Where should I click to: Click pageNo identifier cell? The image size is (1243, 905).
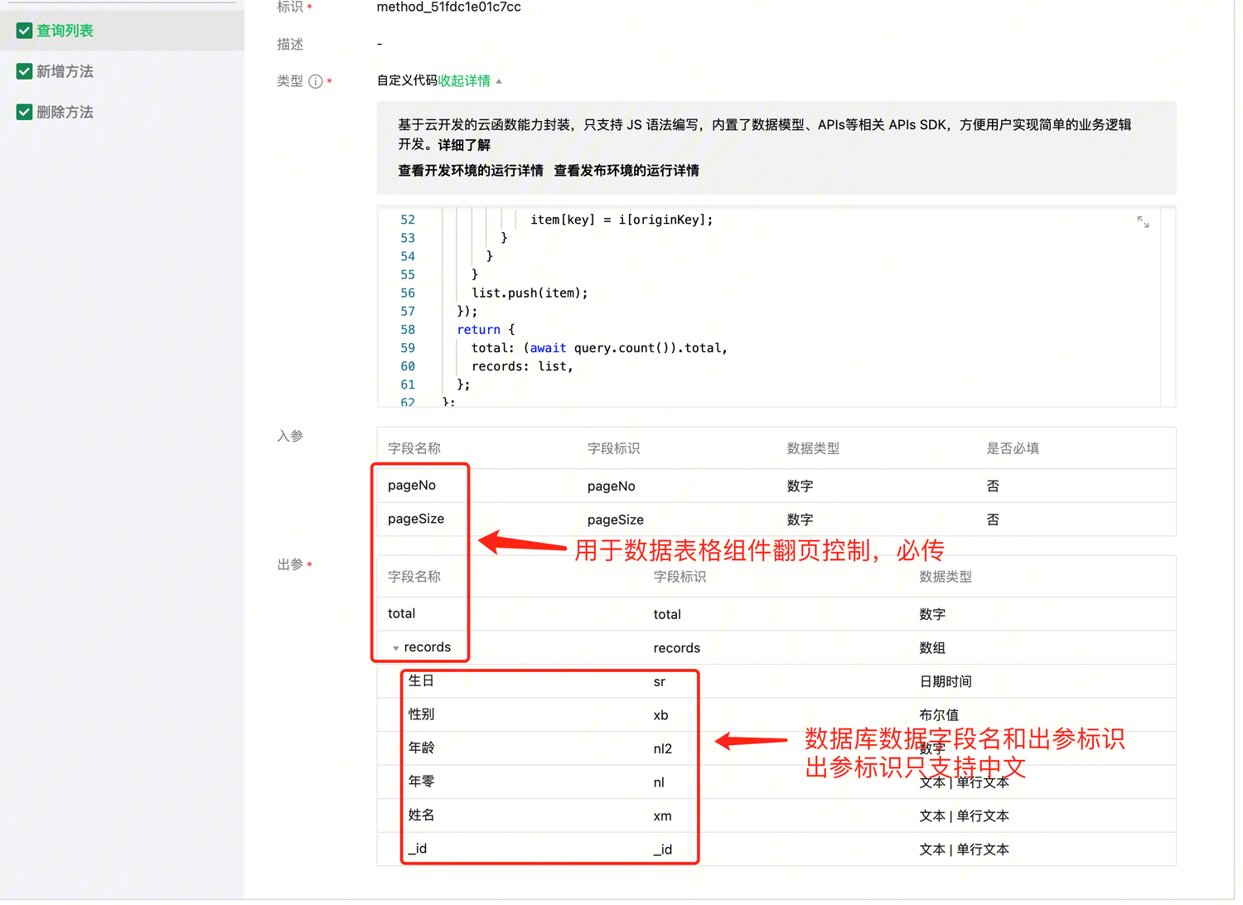612,486
